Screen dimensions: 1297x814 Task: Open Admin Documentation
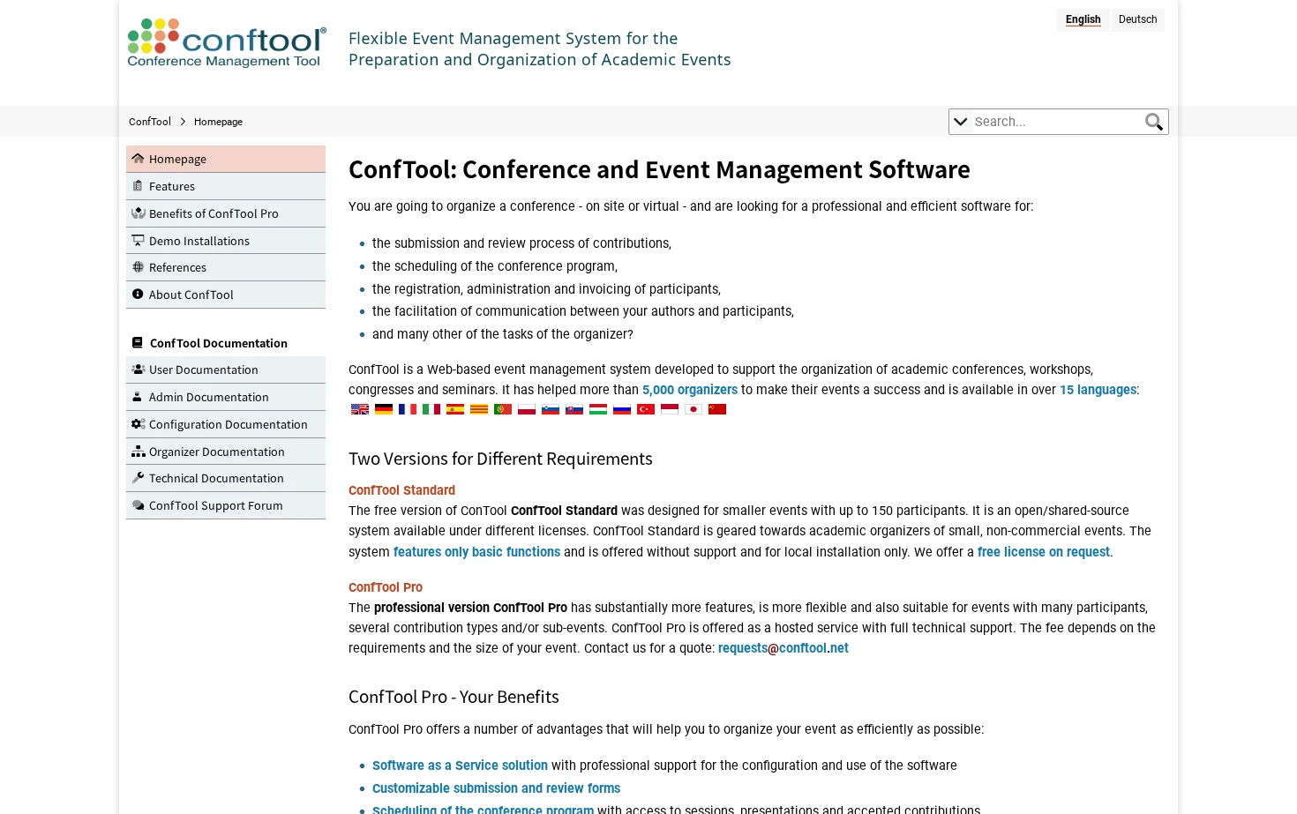click(226, 397)
